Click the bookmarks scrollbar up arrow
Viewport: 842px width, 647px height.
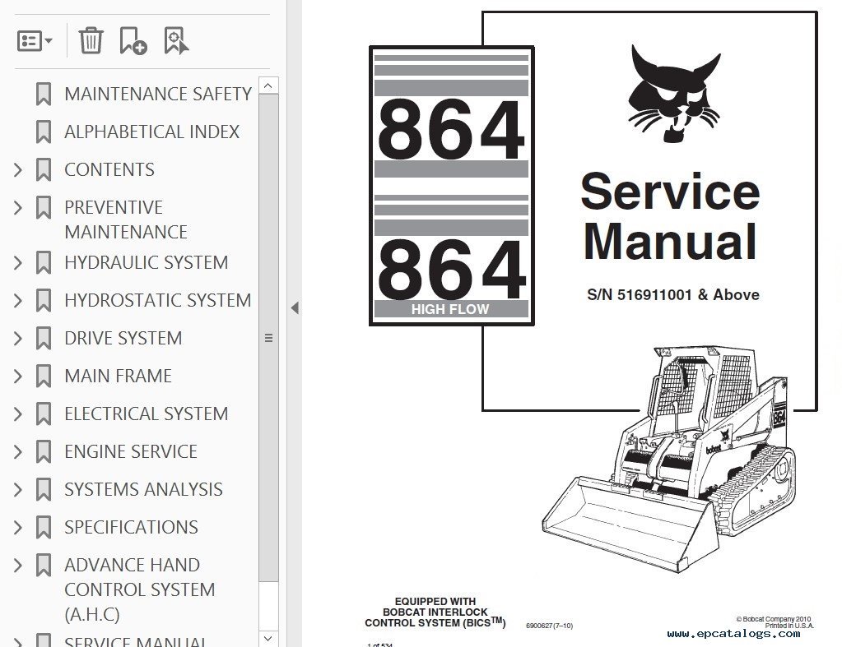point(268,85)
